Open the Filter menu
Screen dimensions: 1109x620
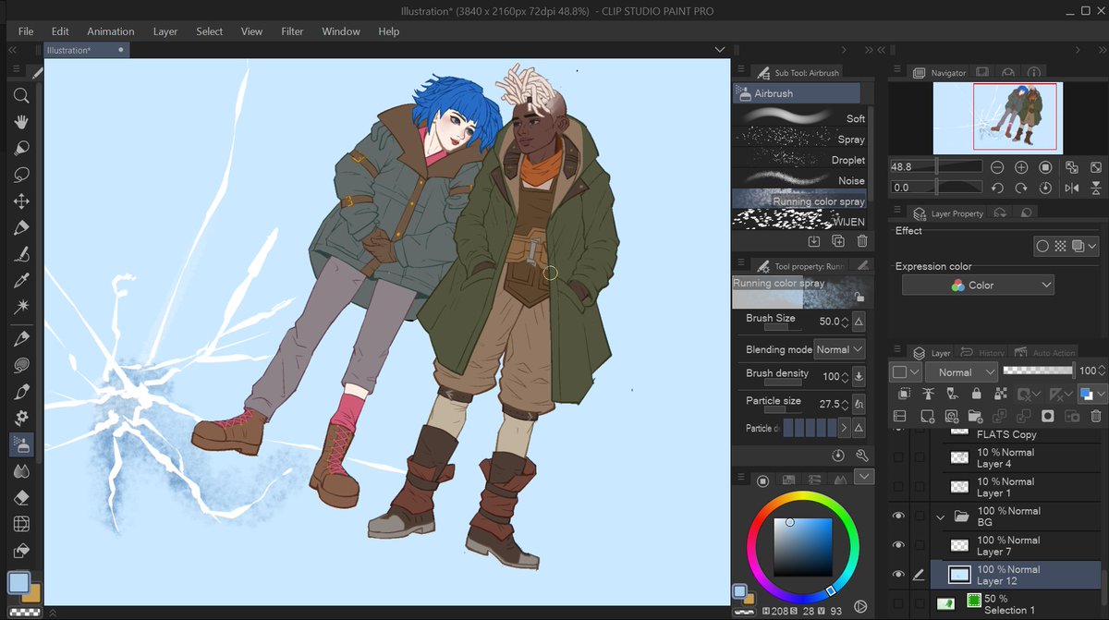(292, 31)
